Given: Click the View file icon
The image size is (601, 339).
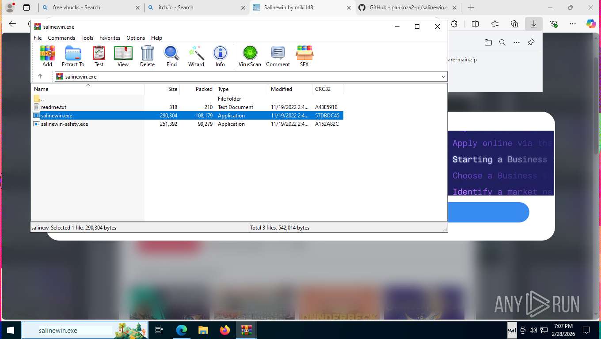Looking at the screenshot, I should point(123,56).
